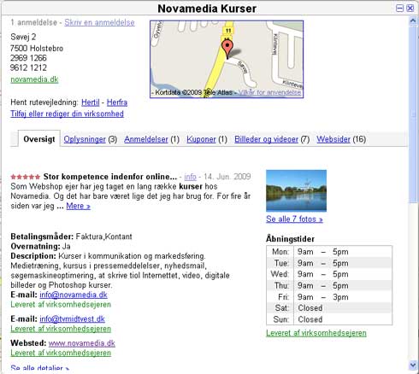Open 'Se alle detaljer' link
The image size is (419, 374).
click(39, 369)
